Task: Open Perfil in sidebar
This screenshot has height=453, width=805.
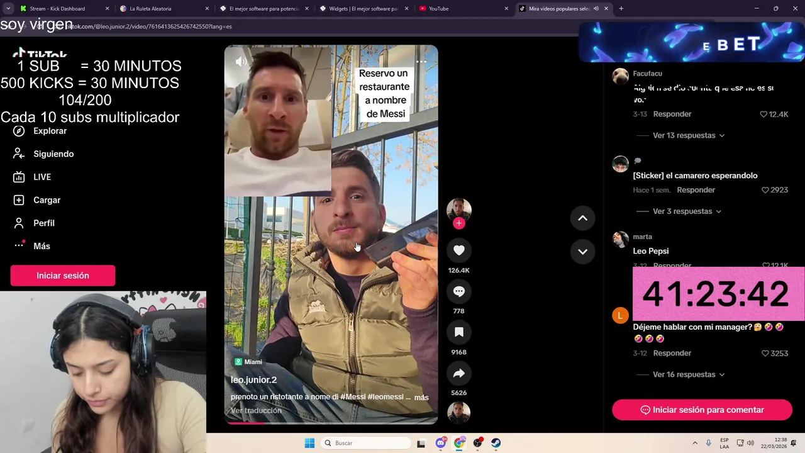Action: [x=34, y=223]
